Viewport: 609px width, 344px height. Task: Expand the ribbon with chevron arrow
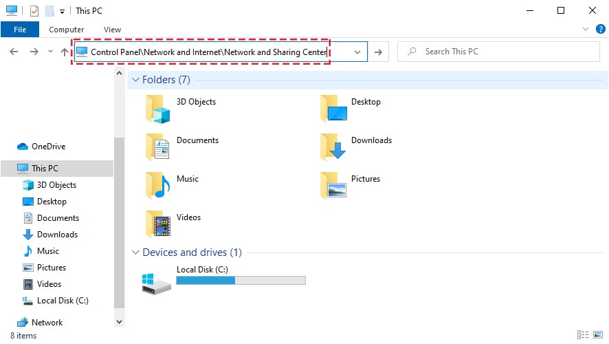[x=585, y=30]
